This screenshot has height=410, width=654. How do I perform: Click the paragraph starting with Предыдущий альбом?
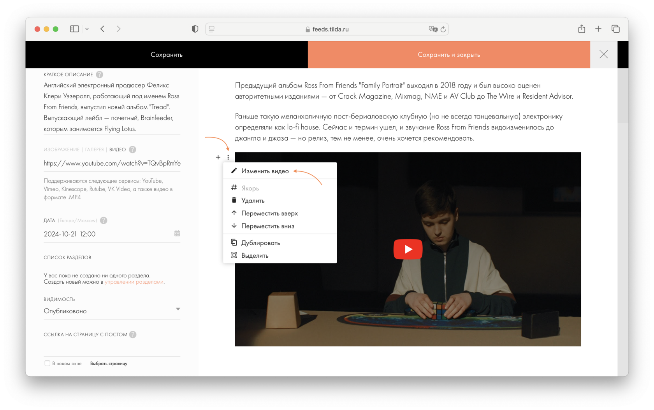coord(404,91)
